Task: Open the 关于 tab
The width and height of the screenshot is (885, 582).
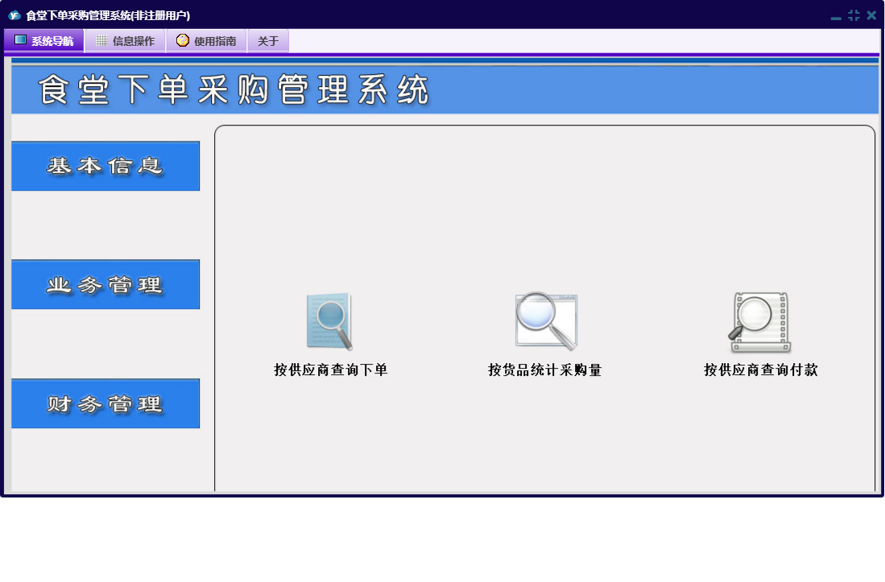Action: click(267, 41)
